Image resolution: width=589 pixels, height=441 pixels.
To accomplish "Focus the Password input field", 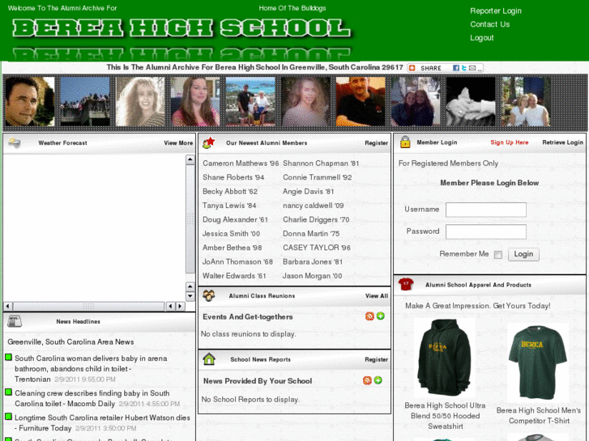I will point(485,232).
